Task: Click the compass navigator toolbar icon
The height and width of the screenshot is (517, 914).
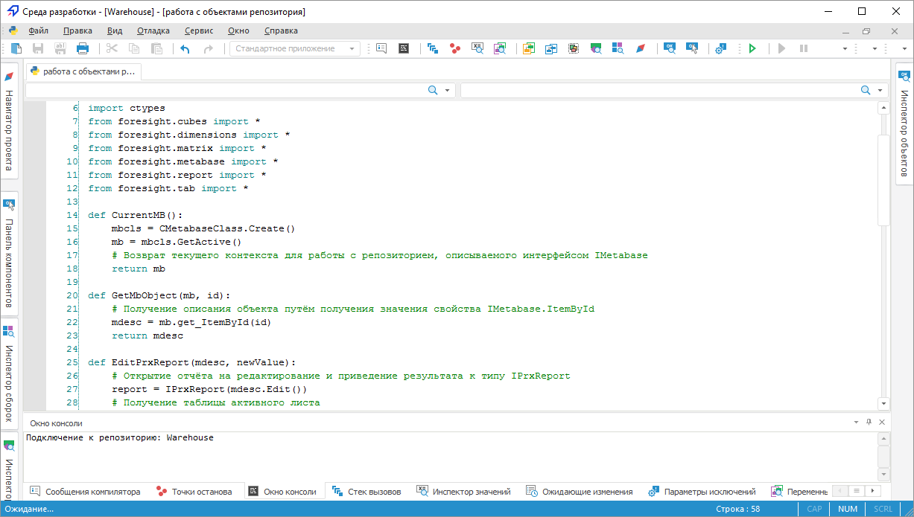Action: pos(640,48)
